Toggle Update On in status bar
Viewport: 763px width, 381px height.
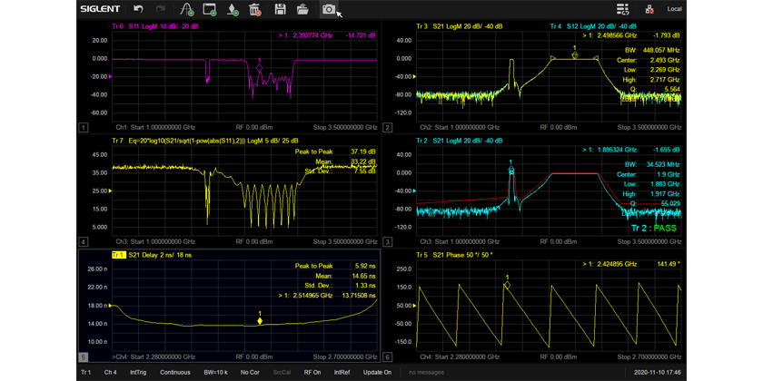(376, 372)
